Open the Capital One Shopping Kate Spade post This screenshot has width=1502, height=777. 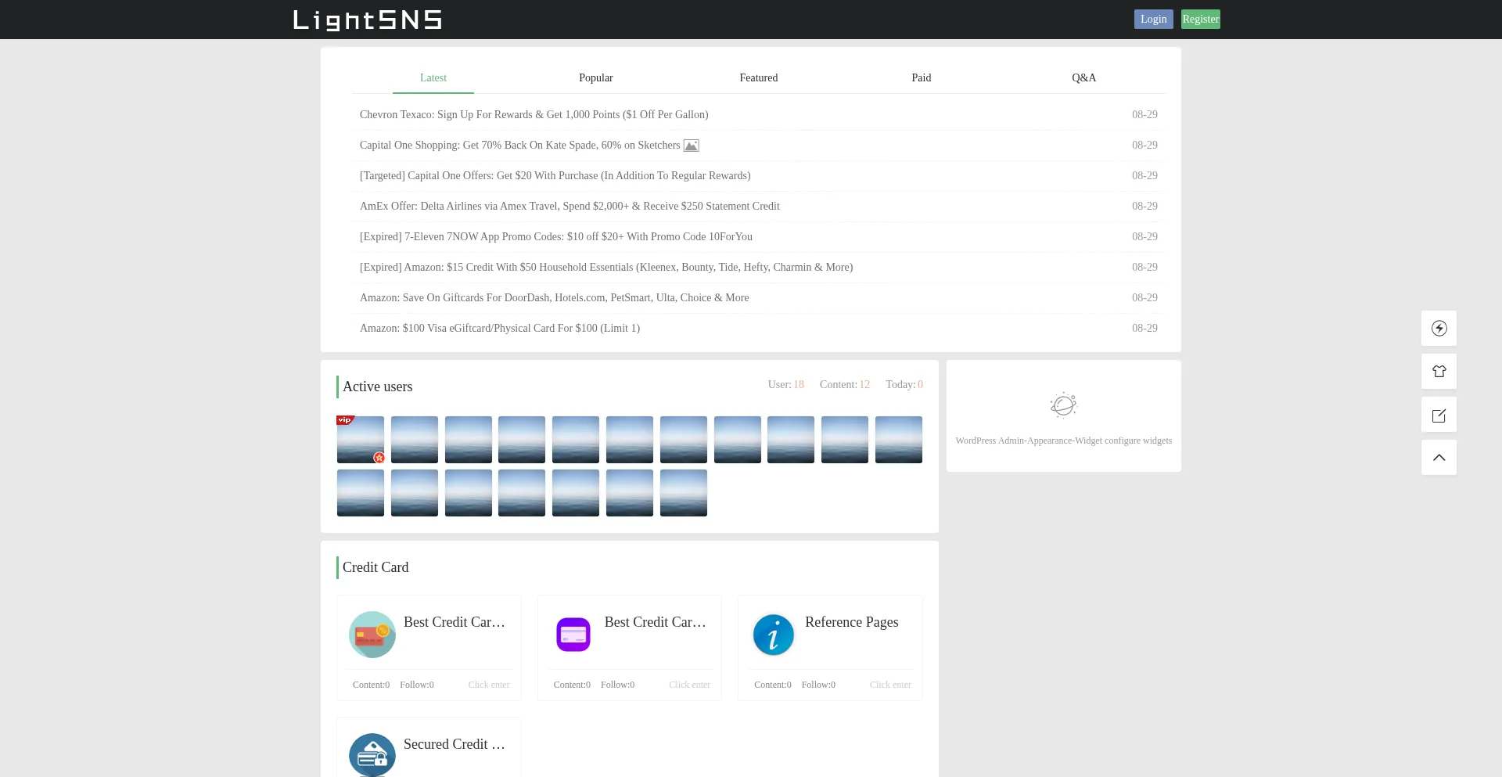520,146
